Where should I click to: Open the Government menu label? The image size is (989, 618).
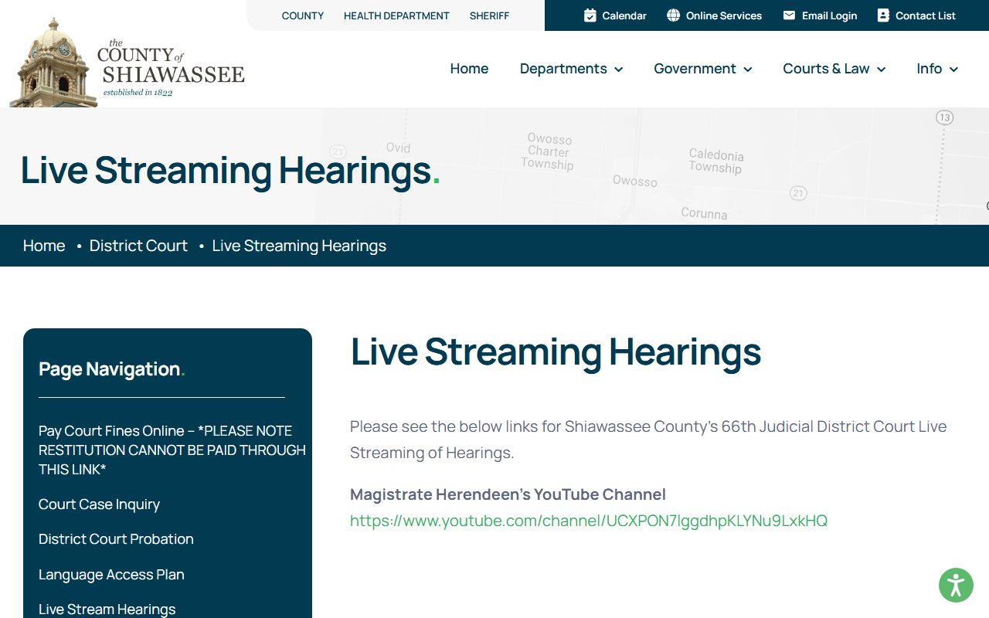coord(695,69)
